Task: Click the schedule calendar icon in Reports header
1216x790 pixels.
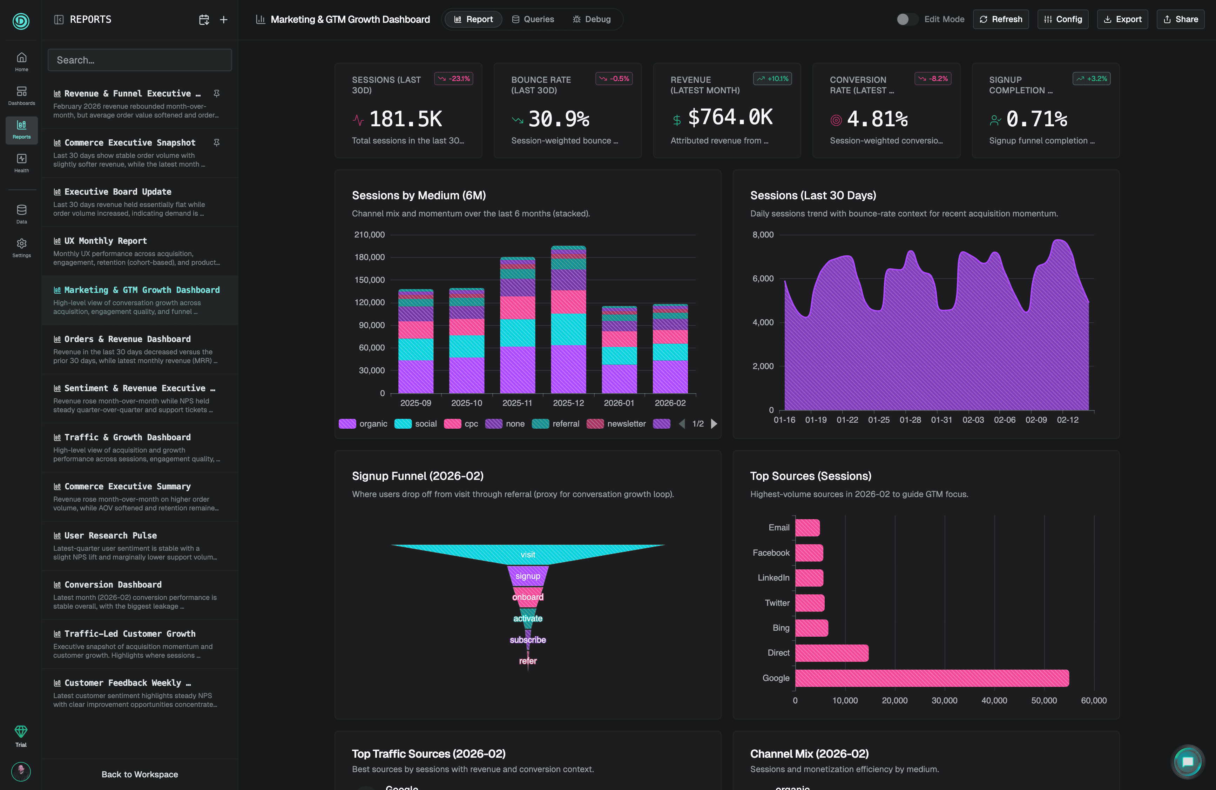Action: (x=204, y=19)
